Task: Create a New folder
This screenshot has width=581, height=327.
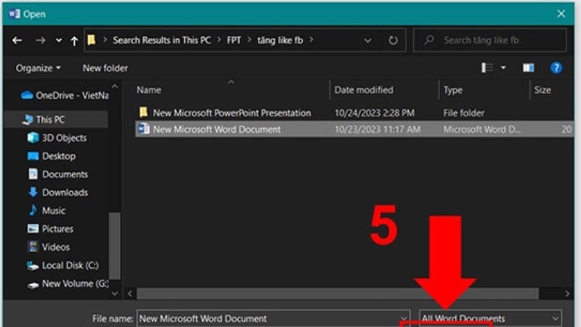Action: (x=105, y=68)
